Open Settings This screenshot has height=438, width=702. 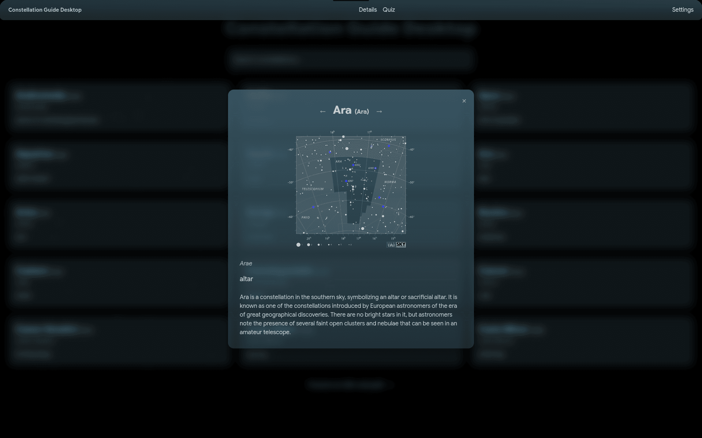(683, 10)
